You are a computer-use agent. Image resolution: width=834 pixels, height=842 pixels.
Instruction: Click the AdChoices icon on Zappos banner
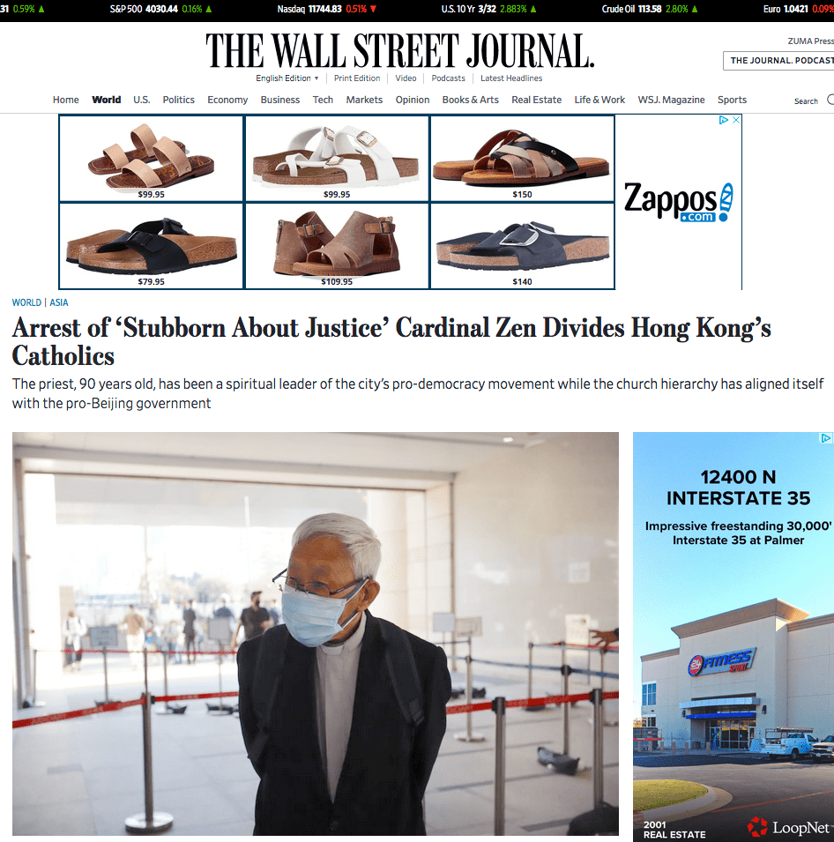coord(724,120)
